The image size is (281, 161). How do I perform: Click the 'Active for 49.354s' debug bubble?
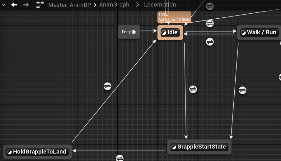click(x=174, y=17)
